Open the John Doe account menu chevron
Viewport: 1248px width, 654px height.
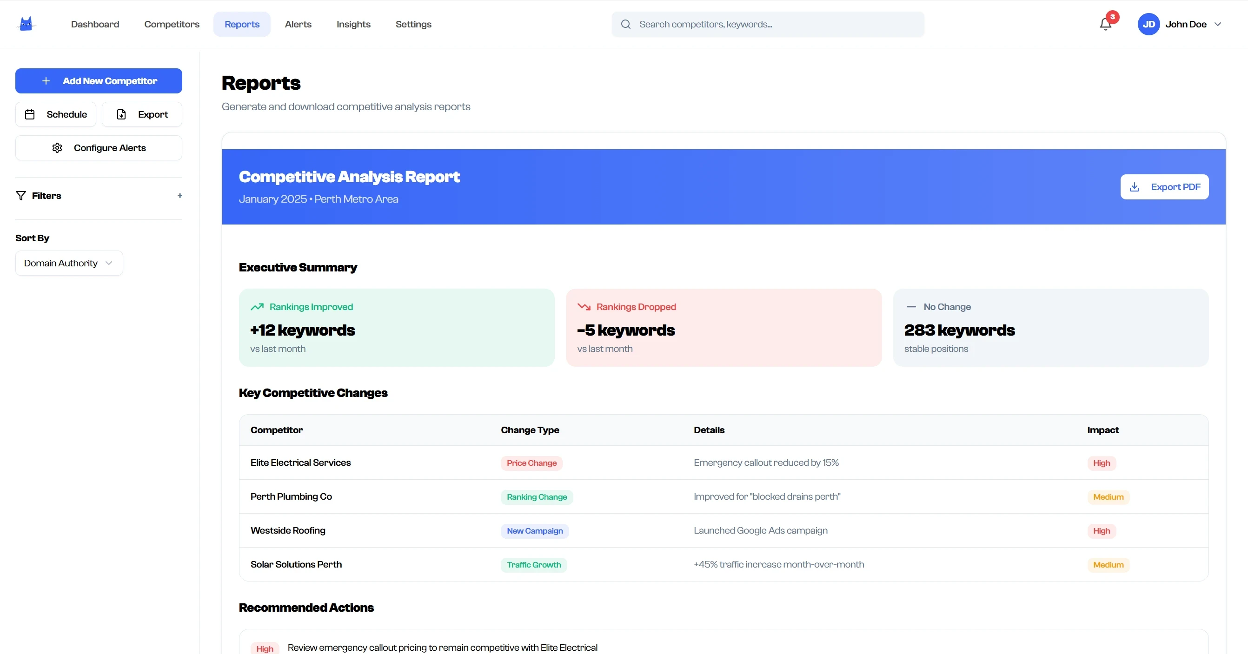tap(1217, 24)
